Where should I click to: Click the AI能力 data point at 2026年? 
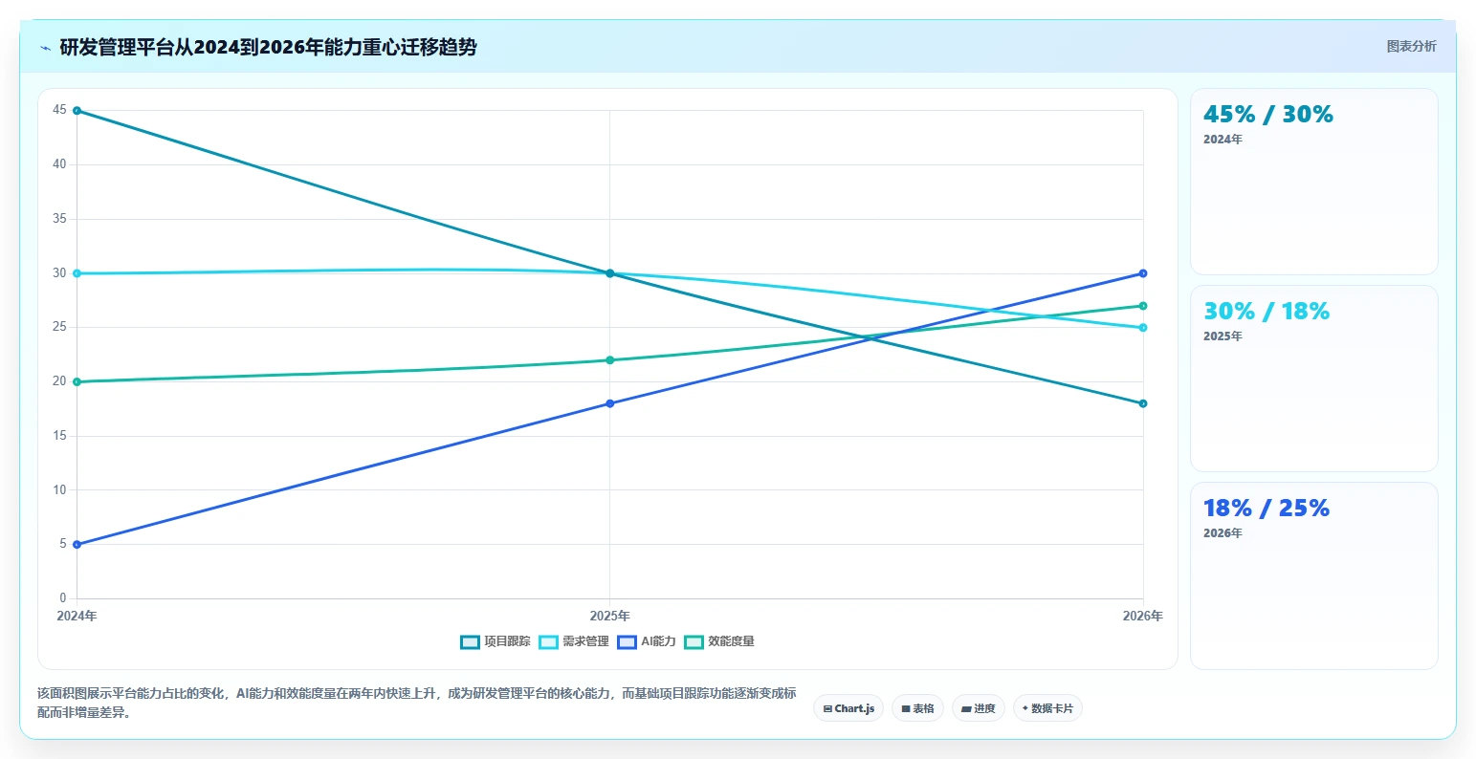pos(1143,273)
